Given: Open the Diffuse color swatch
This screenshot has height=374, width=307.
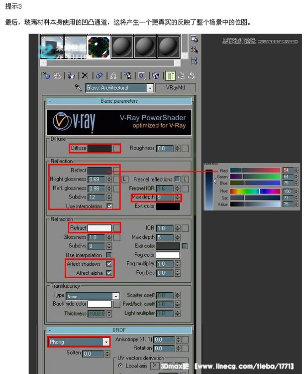Looking at the screenshot, I should pyautogui.click(x=100, y=148).
